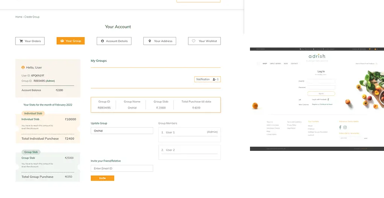
Task: Click the location pin icon in Your Address
Action: coord(149,41)
